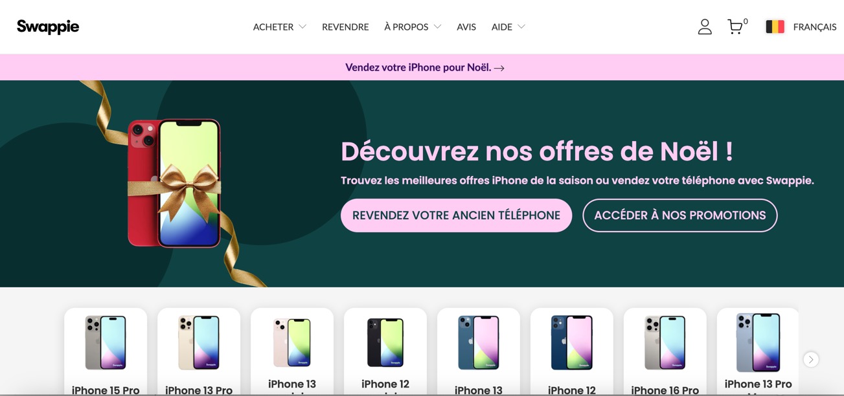Go to the Swappie logo home
Screen dimensions: 844x396
coord(48,27)
